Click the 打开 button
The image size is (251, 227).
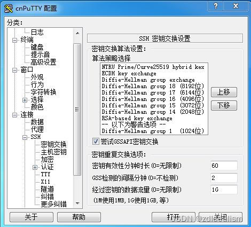[174, 217]
